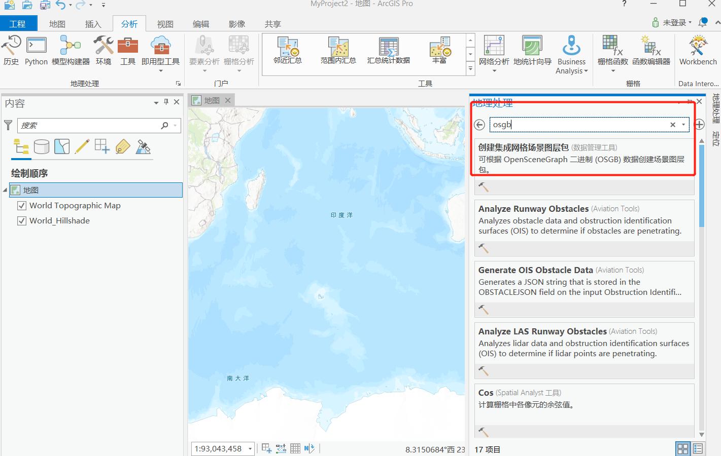
Task: Close the 地图 map view tab
Action: (x=228, y=100)
